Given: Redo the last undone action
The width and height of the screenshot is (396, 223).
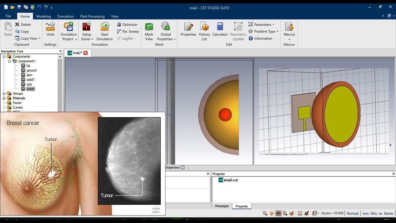Looking at the screenshot, I should (46, 7).
